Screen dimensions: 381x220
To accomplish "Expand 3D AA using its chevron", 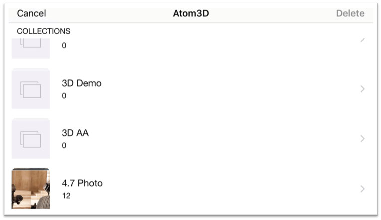I will (362, 139).
